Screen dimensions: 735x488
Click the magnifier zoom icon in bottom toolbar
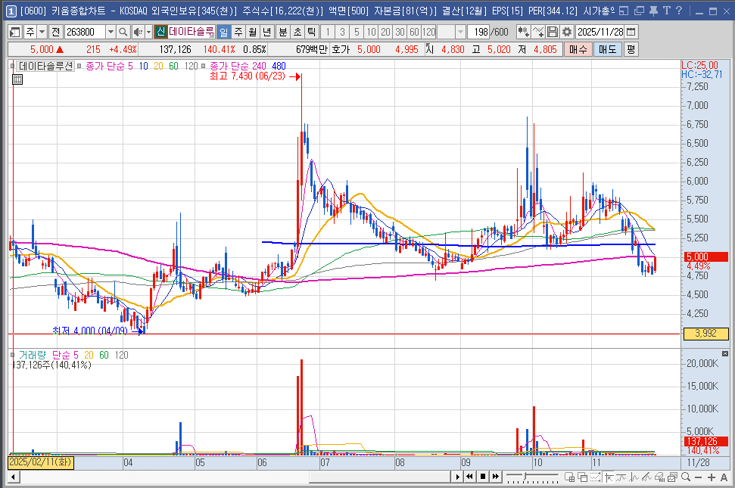pos(686,477)
